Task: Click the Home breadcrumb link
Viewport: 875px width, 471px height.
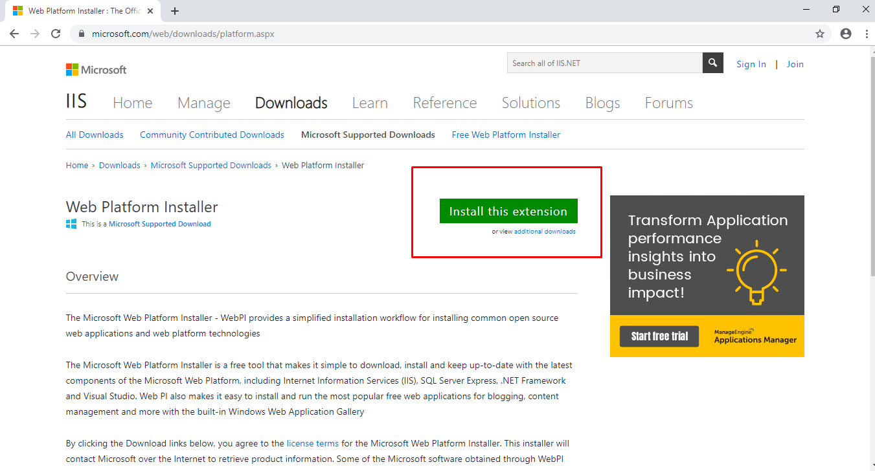Action: click(x=77, y=165)
